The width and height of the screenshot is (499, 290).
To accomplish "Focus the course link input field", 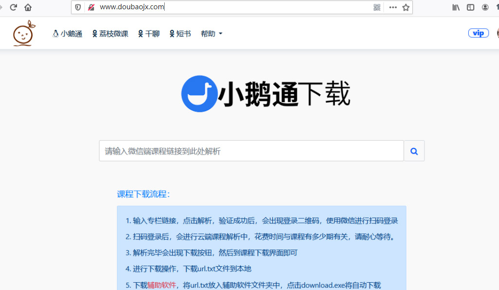I will (251, 151).
